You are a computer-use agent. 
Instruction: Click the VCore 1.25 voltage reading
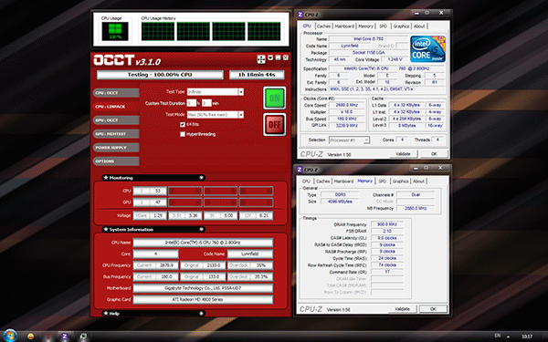(150, 215)
